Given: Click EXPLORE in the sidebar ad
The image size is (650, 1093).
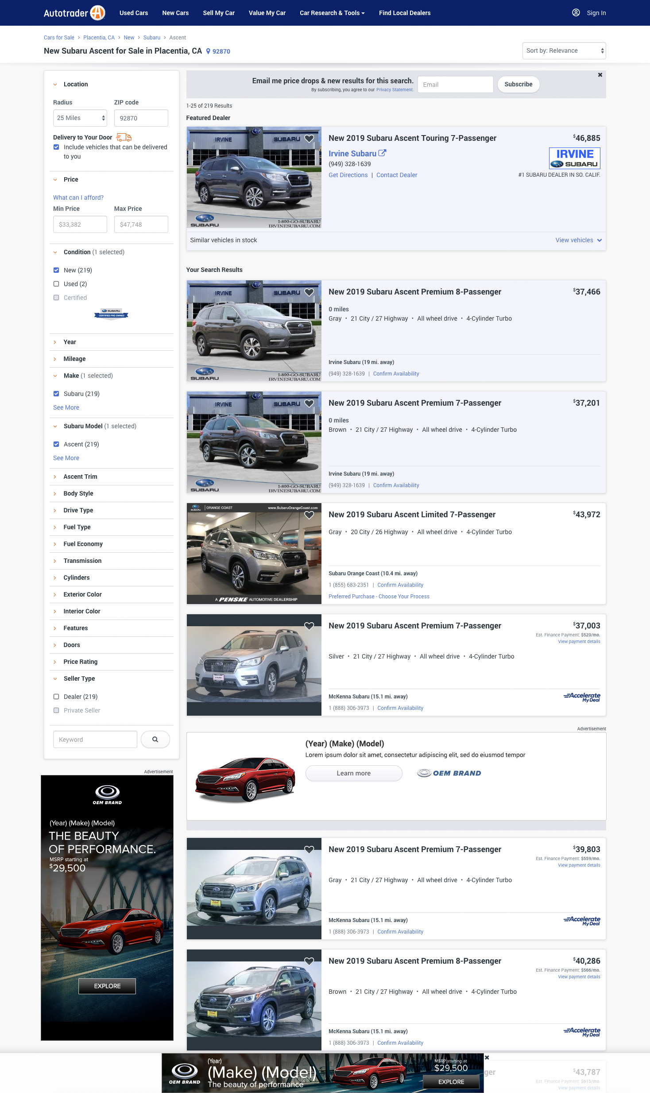Looking at the screenshot, I should 107,986.
